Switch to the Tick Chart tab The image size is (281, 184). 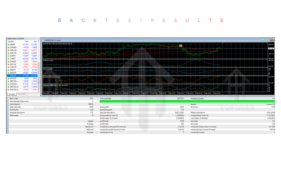[22, 94]
